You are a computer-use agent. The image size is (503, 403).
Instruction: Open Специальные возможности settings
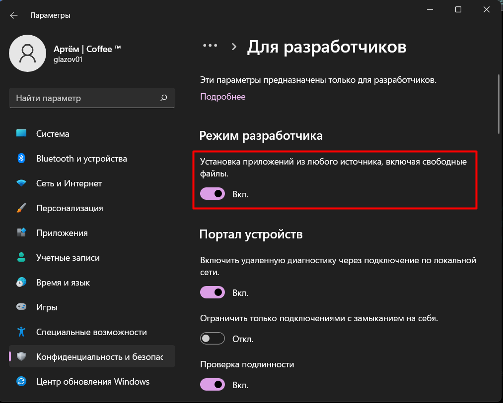pyautogui.click(x=21, y=332)
